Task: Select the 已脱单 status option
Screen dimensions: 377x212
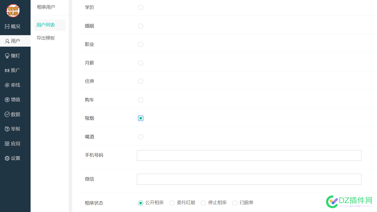Action: [235, 203]
